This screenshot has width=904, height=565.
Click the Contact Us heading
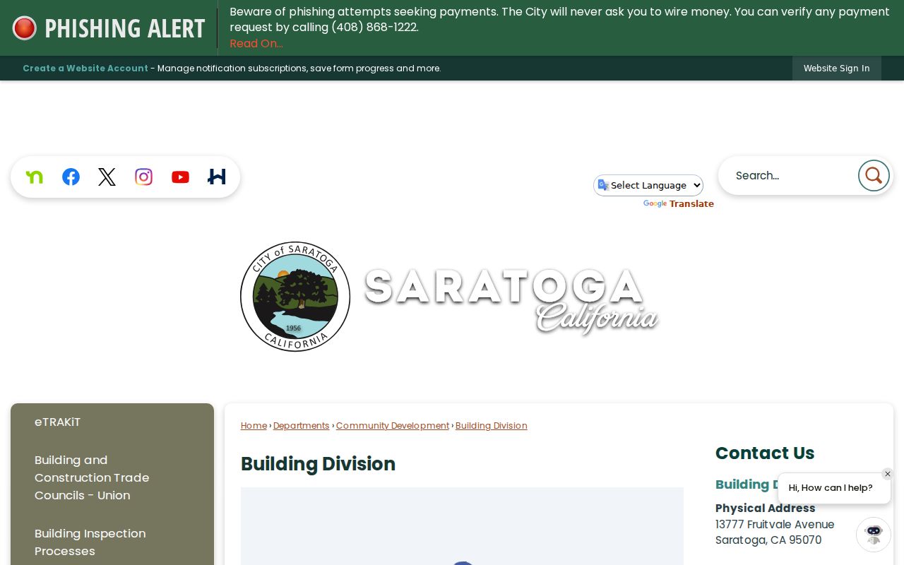tap(765, 453)
